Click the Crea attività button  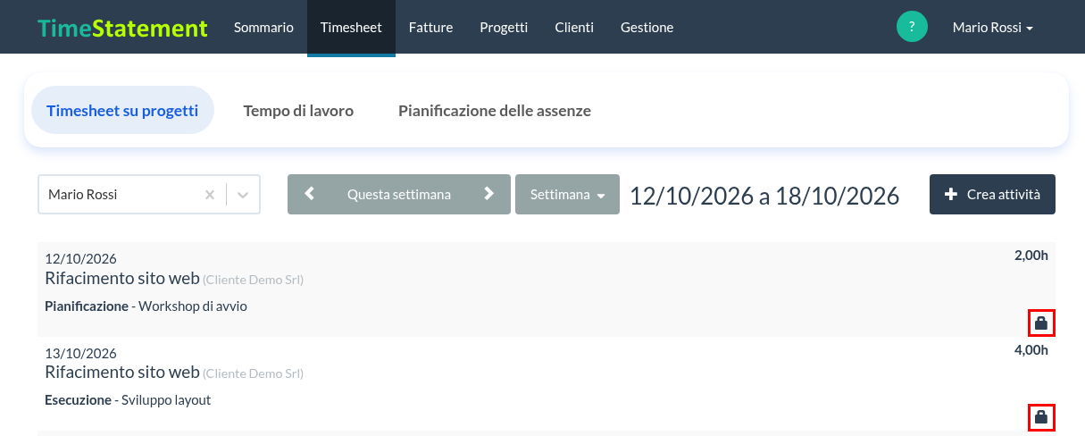[x=992, y=194]
